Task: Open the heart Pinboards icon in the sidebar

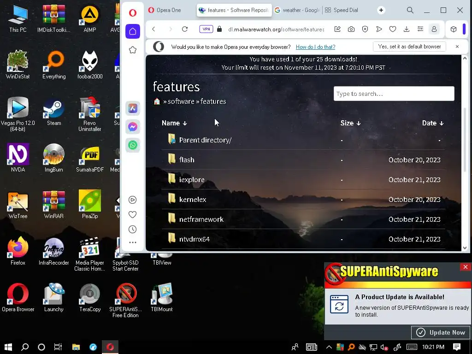Action: click(132, 215)
